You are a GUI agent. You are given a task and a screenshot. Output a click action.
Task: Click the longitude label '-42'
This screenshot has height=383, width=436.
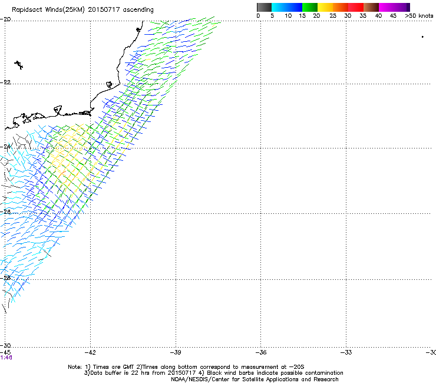click(x=90, y=352)
